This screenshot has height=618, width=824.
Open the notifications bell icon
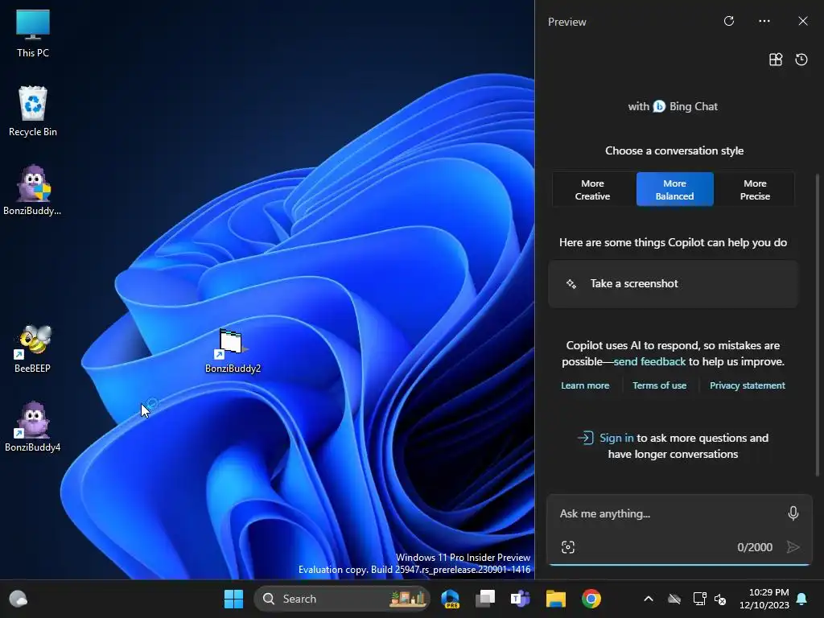pos(802,599)
